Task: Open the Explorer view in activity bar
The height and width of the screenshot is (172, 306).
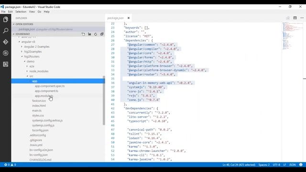Action: click(x=5, y=20)
